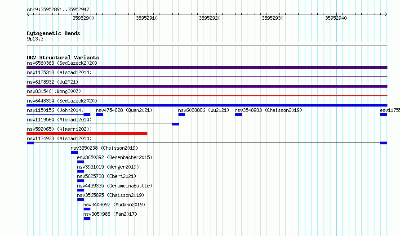Select the blue block under nsv3550238
The height and width of the screenshot is (236, 400).
pyautogui.click(x=74, y=152)
